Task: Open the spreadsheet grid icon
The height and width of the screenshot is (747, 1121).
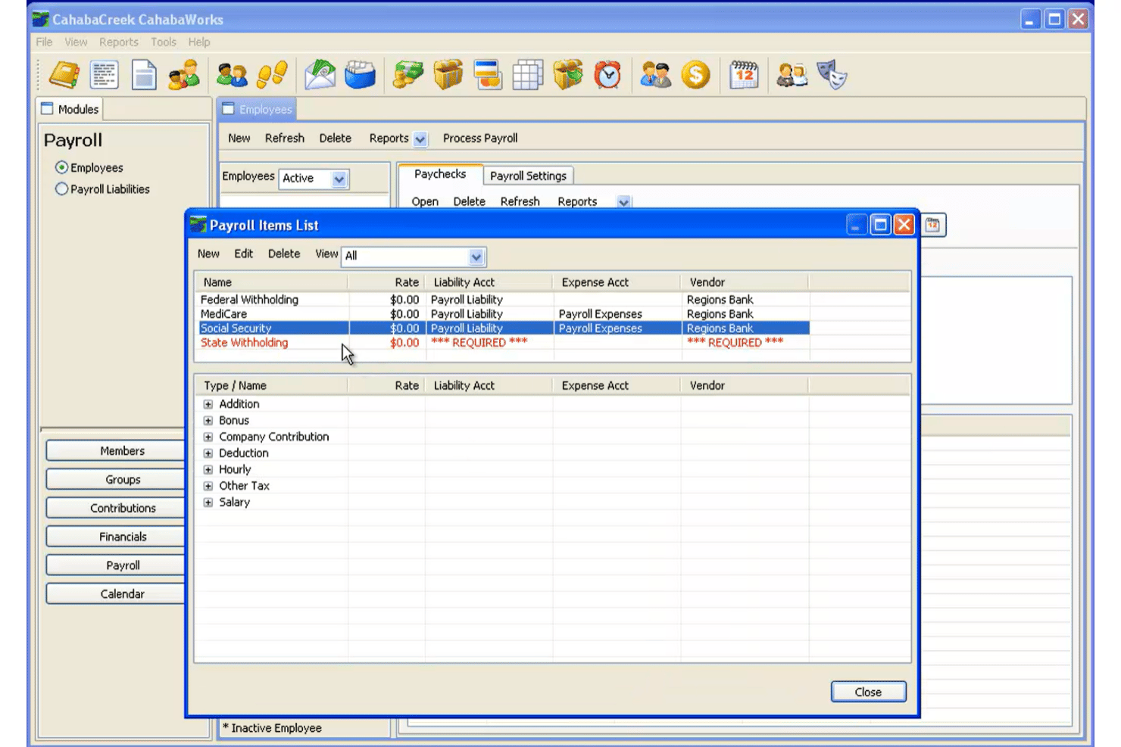Action: tap(528, 75)
